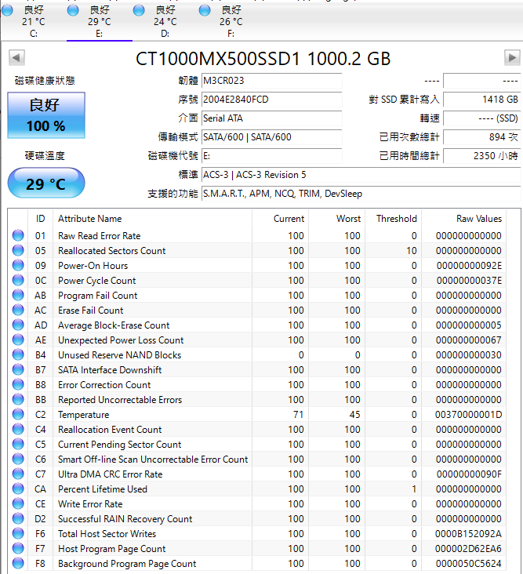This screenshot has height=574, width=523.
Task: Select raw value 0000B152092A
Action: tap(468, 534)
